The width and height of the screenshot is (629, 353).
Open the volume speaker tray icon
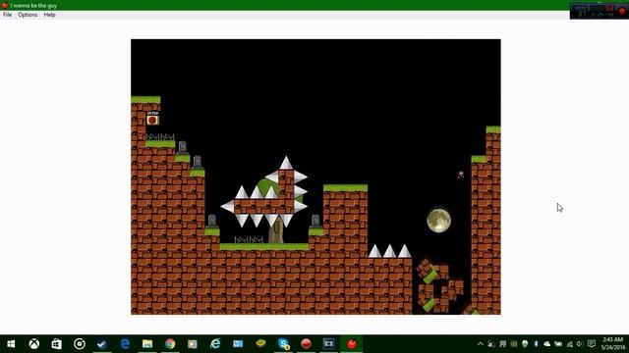pyautogui.click(x=580, y=344)
